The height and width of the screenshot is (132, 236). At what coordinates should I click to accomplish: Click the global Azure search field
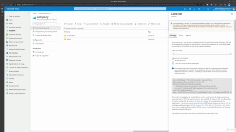(x=120, y=9)
